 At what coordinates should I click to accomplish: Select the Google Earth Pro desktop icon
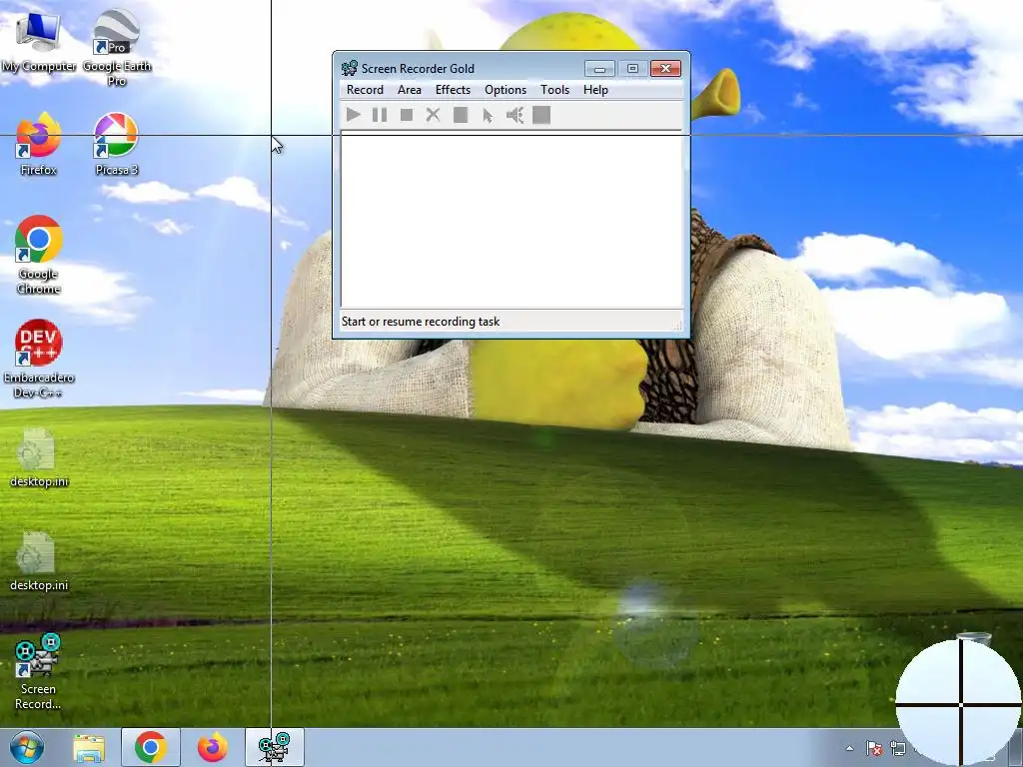click(x=117, y=48)
